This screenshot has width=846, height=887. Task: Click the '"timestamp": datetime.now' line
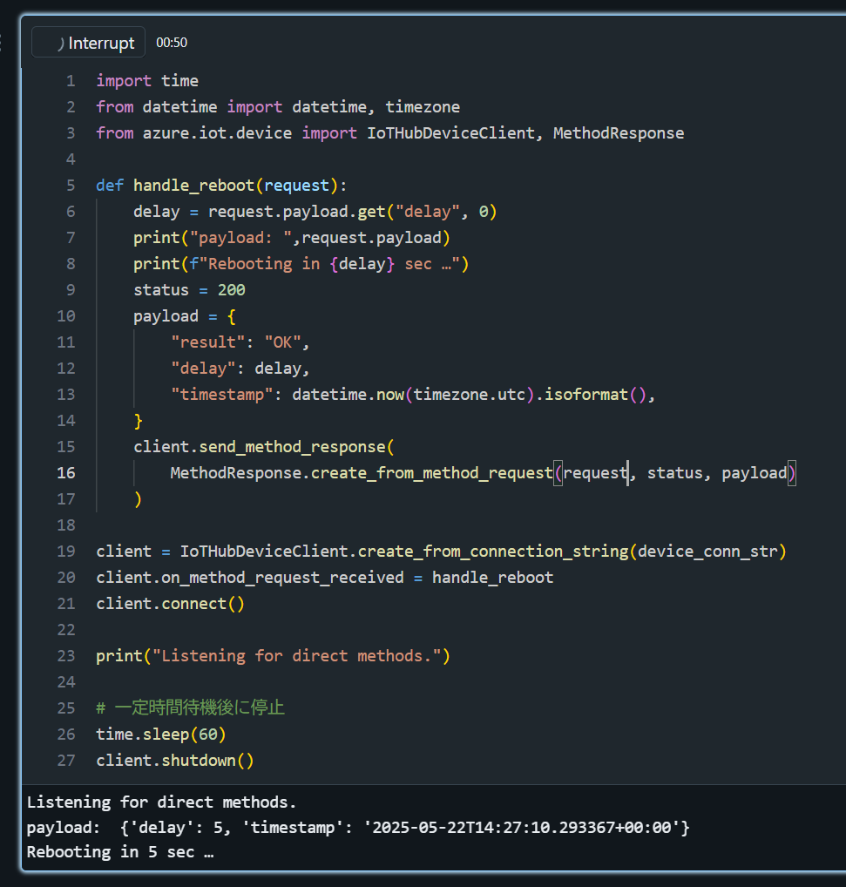pyautogui.click(x=413, y=395)
